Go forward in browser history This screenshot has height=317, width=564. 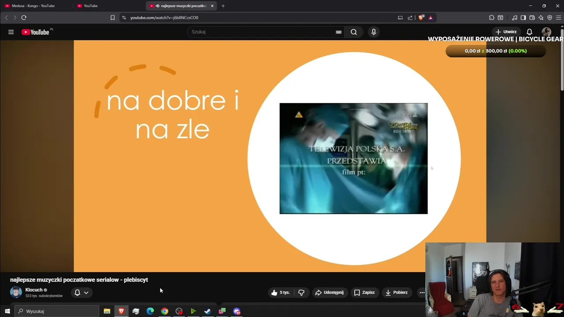click(15, 18)
